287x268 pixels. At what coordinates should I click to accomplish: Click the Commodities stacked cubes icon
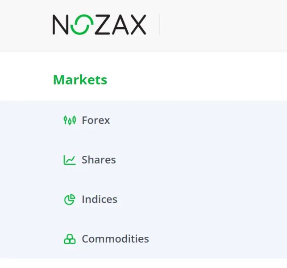tap(69, 239)
